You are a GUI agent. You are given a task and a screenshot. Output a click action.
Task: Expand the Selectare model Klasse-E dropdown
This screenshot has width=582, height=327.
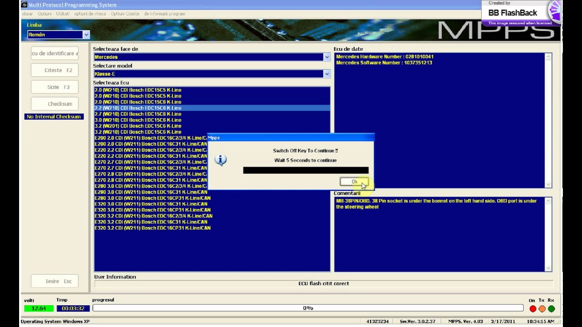coord(326,74)
